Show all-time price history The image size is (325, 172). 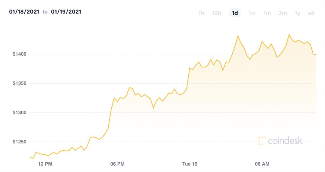point(311,13)
